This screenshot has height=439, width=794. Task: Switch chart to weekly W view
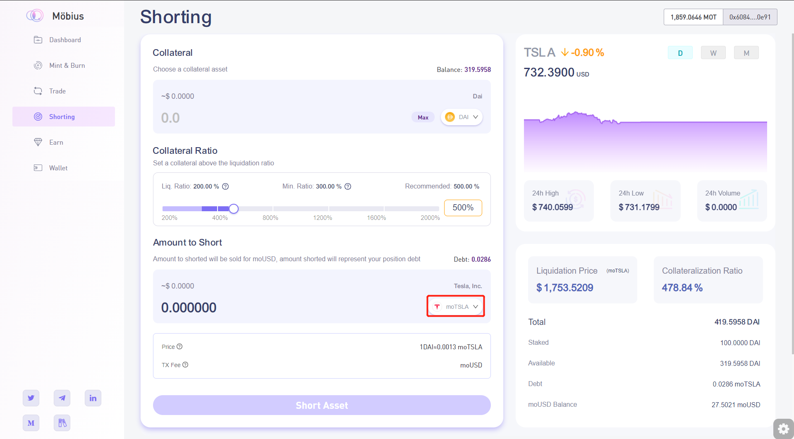click(x=713, y=53)
